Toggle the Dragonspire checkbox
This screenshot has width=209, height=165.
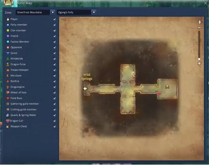55,87
